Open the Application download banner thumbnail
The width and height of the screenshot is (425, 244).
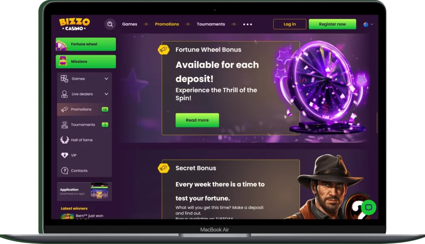tap(99, 191)
